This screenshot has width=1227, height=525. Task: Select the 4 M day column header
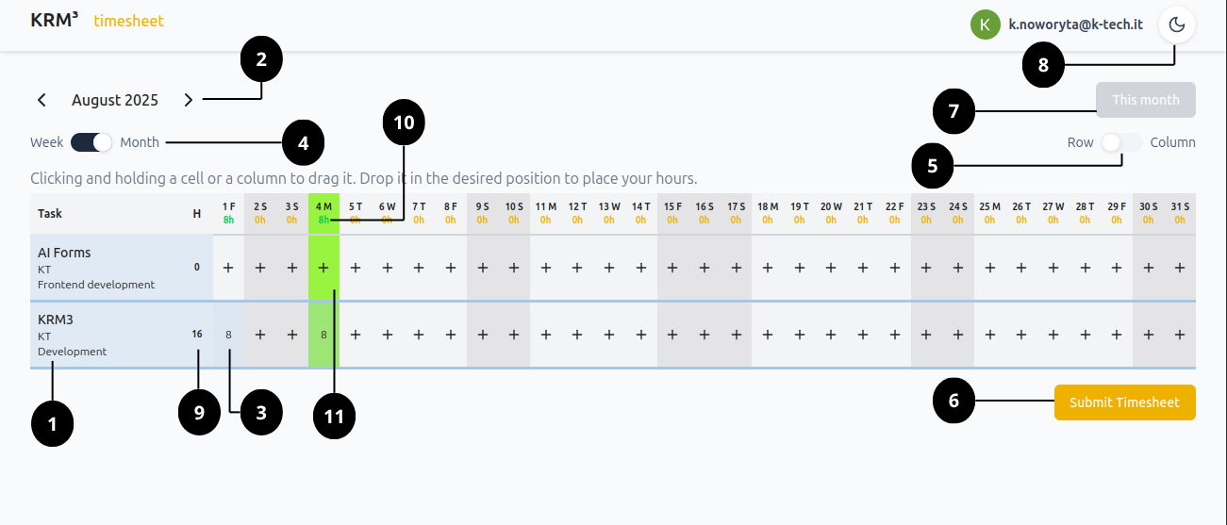pos(323,212)
